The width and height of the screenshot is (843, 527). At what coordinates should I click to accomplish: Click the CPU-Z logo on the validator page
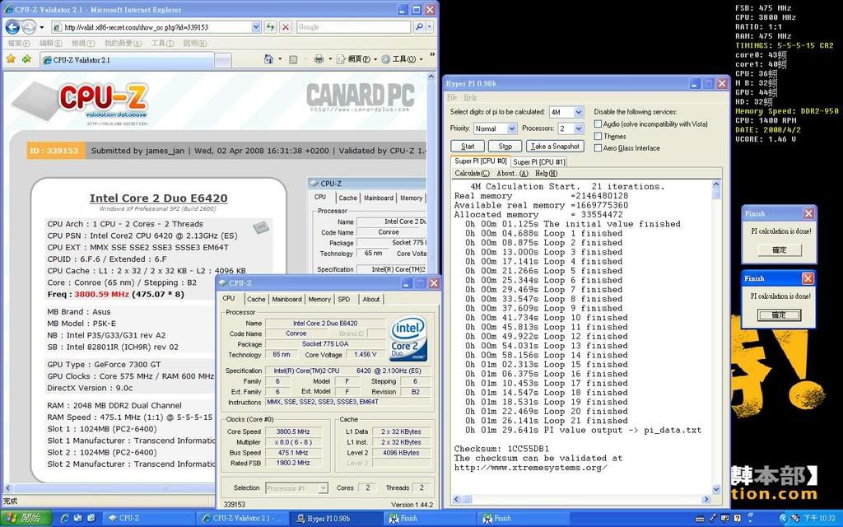(102, 101)
